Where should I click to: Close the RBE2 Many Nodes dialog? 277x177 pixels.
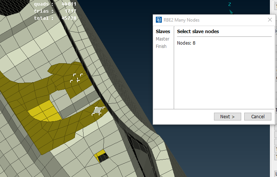click(x=270, y=20)
